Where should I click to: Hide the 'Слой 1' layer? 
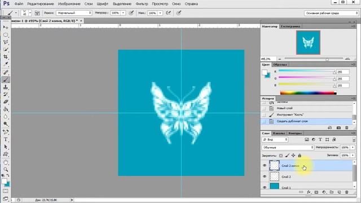265,187
